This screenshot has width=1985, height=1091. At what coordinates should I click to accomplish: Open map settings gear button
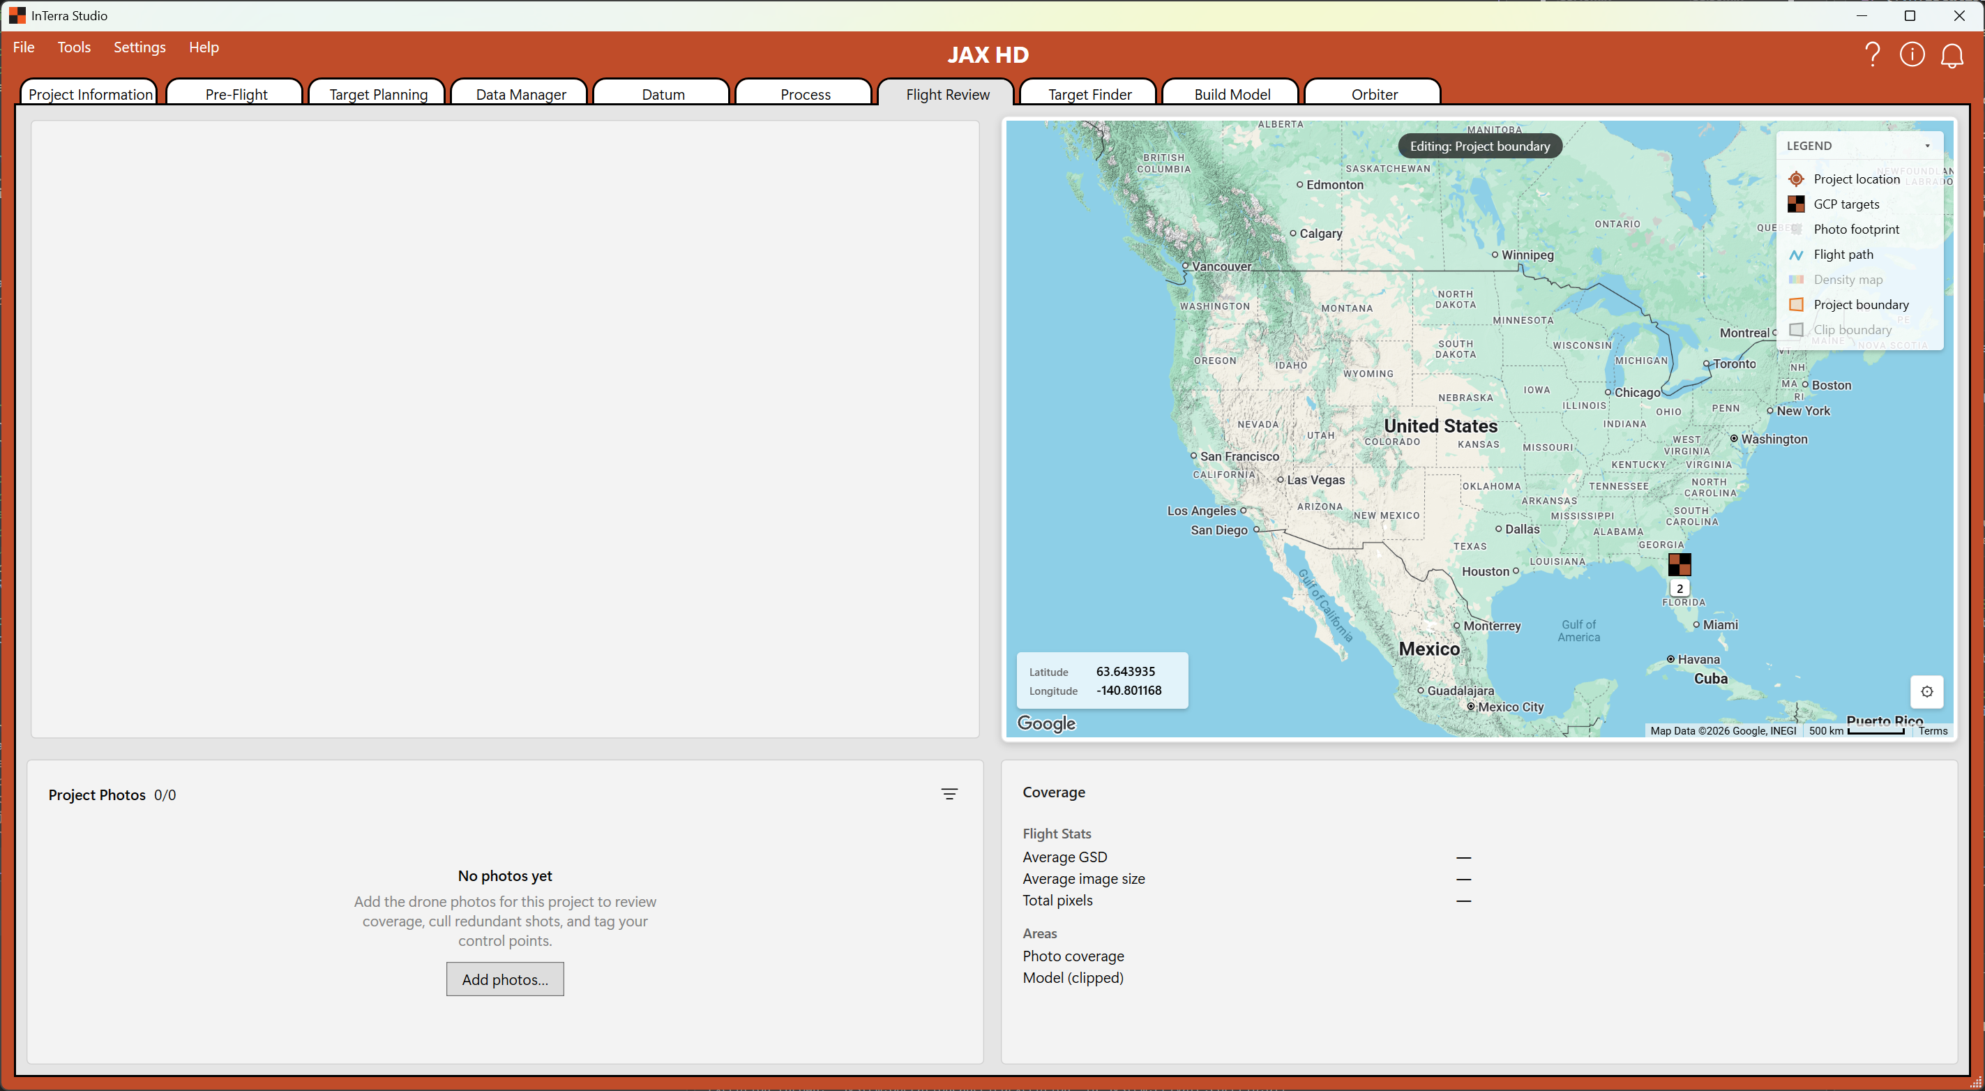tap(1926, 691)
